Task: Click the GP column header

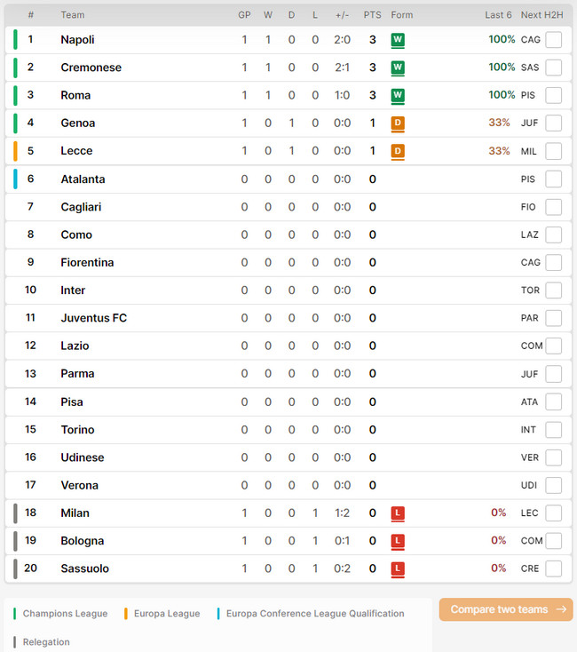Action: (x=244, y=15)
